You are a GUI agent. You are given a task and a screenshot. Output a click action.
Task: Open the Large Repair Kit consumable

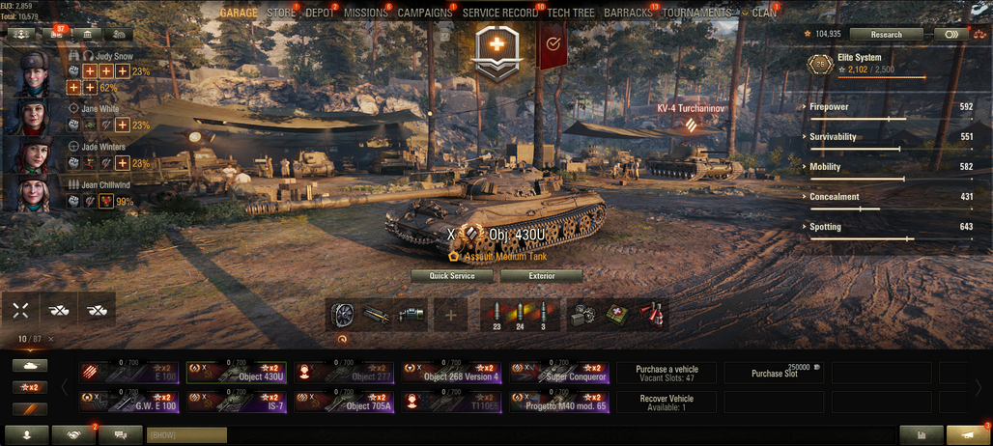[582, 314]
